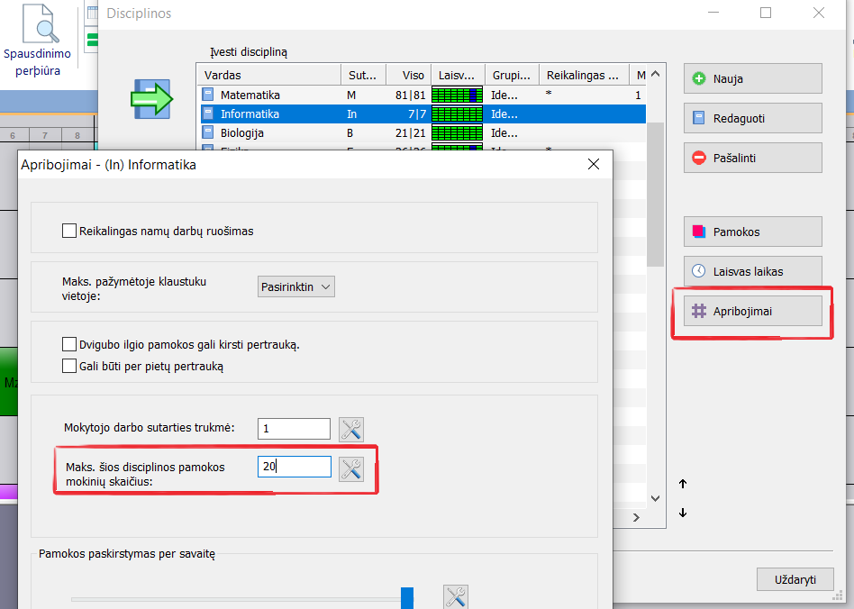This screenshot has width=854, height=609.
Task: Sort disciplines by the Vardas column header
Action: (269, 75)
